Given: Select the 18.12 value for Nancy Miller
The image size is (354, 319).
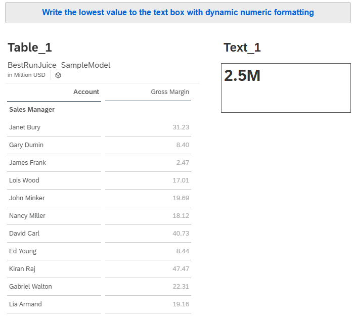Looking at the screenshot, I should pos(181,216).
